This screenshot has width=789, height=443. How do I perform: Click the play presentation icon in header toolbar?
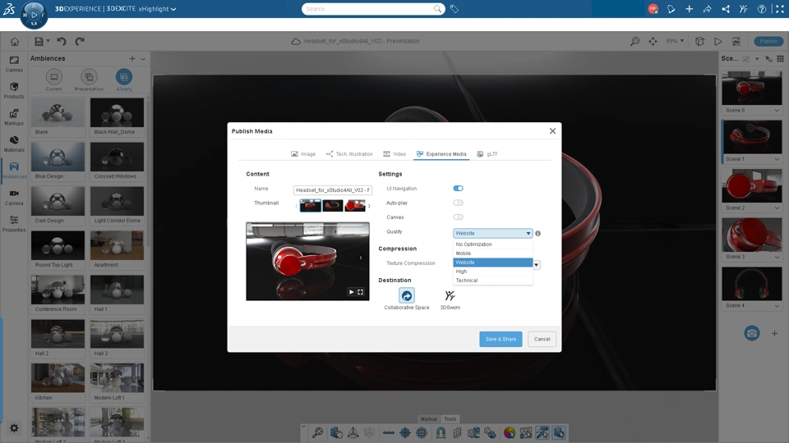tap(718, 41)
